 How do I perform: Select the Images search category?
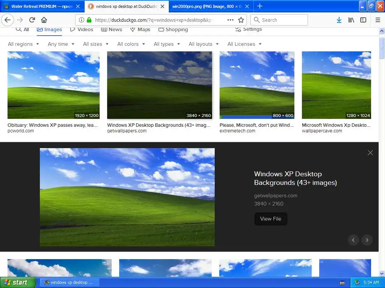coord(49,29)
